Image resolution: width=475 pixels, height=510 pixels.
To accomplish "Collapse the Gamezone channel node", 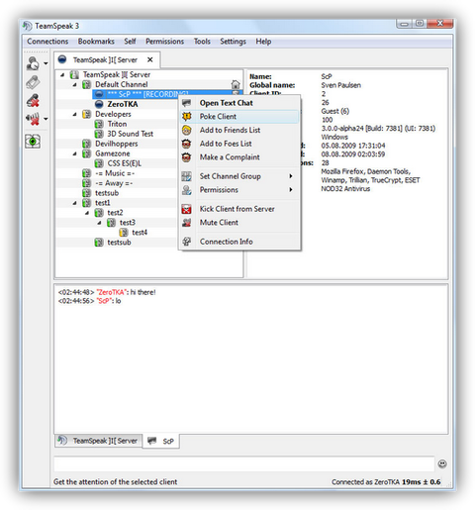I will [x=75, y=153].
